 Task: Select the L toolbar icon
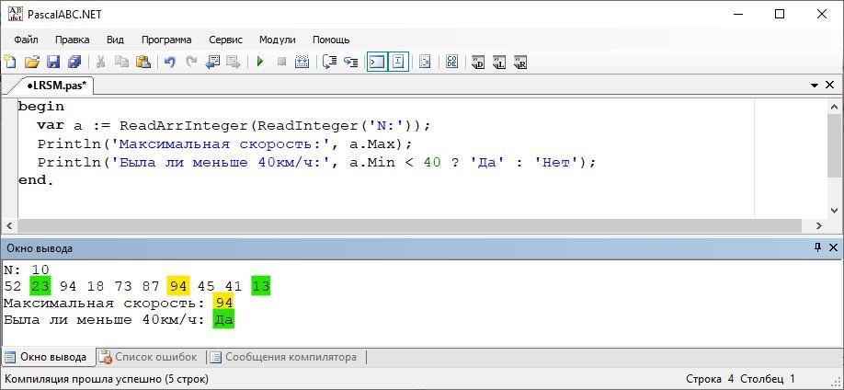click(x=499, y=62)
